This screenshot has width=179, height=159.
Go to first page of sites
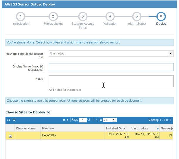64,120
